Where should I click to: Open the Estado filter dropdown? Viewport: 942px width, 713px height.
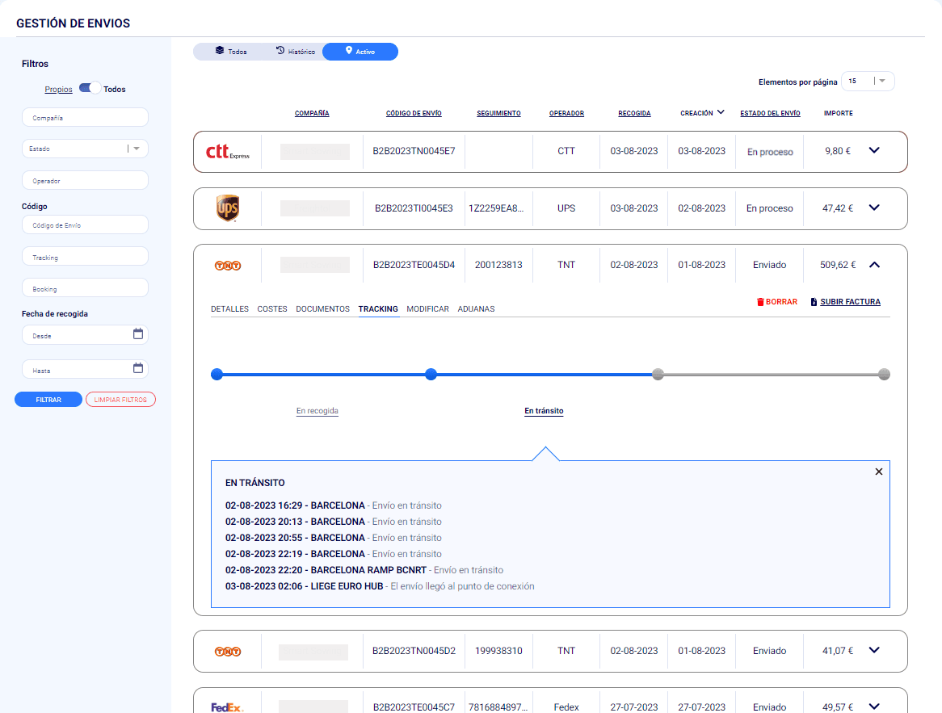86,149
